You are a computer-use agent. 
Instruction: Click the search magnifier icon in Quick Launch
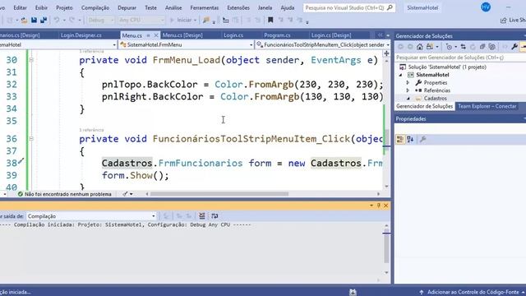390,7
